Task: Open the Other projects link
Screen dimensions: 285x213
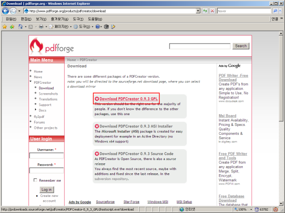Action: click(x=46, y=128)
